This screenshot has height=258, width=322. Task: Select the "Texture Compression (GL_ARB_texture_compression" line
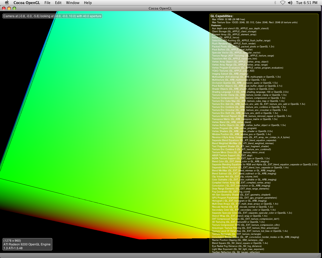tap(249, 98)
